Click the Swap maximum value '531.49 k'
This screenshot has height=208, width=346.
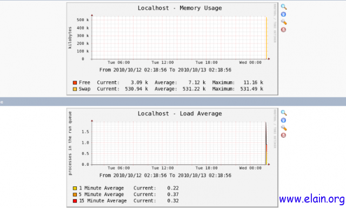point(252,89)
